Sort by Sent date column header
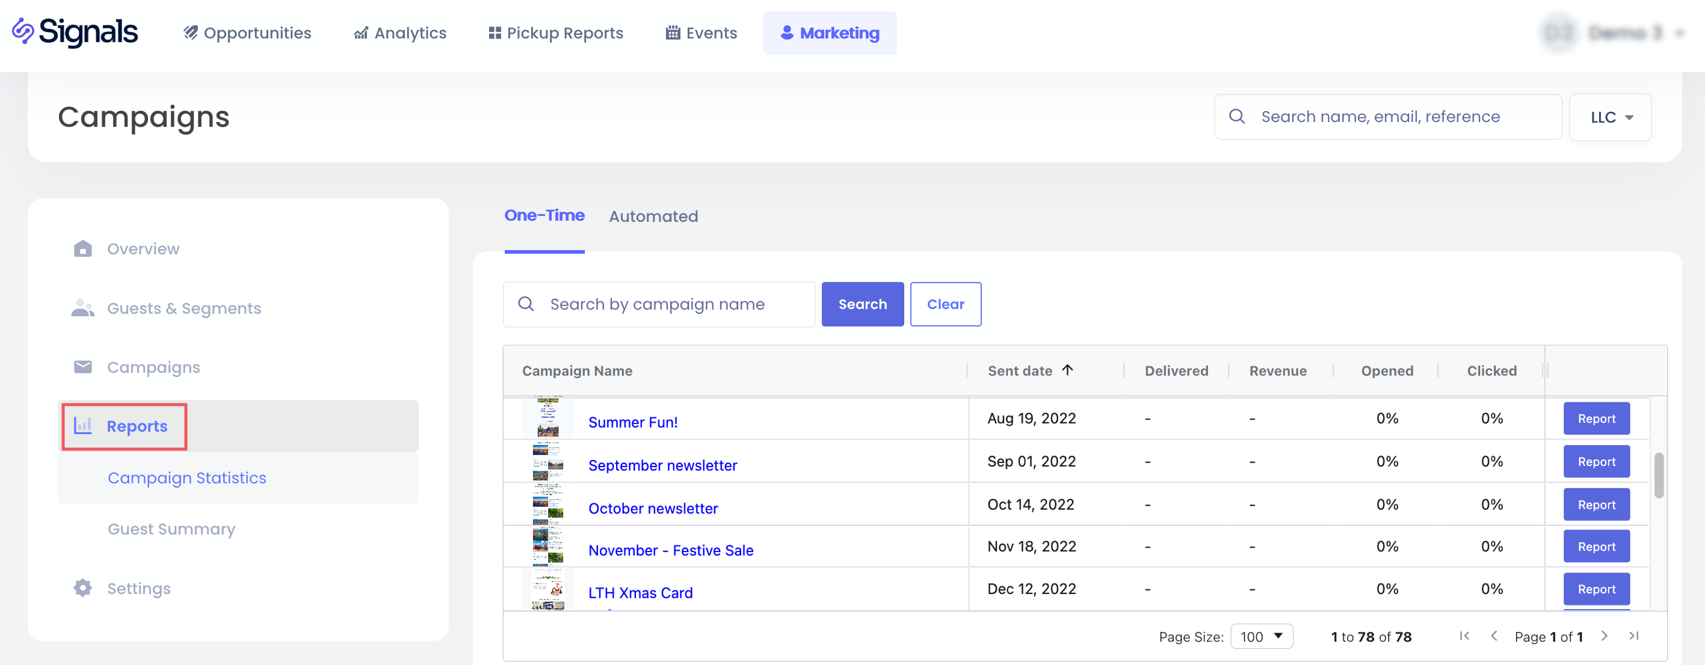Viewport: 1705px width, 665px height. click(x=1020, y=370)
